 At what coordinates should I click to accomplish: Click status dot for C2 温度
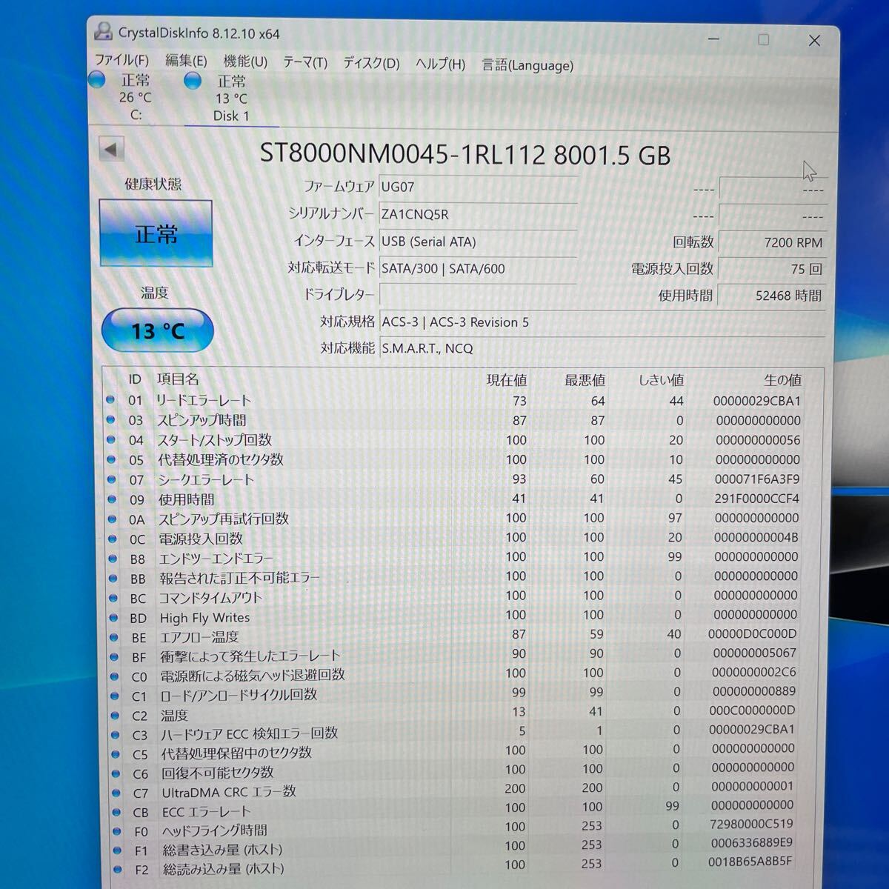click(115, 716)
